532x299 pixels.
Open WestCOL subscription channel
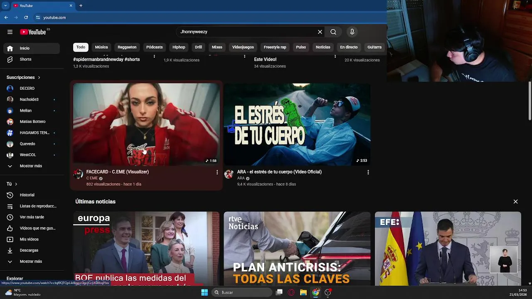pos(32,155)
